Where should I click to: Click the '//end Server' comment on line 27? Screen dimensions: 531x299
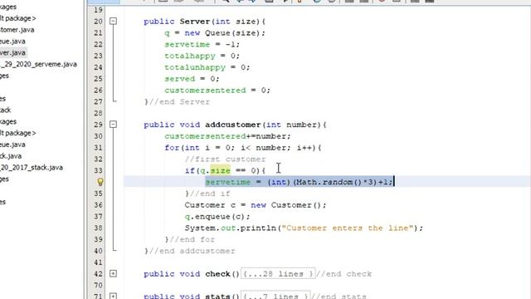tap(179, 102)
